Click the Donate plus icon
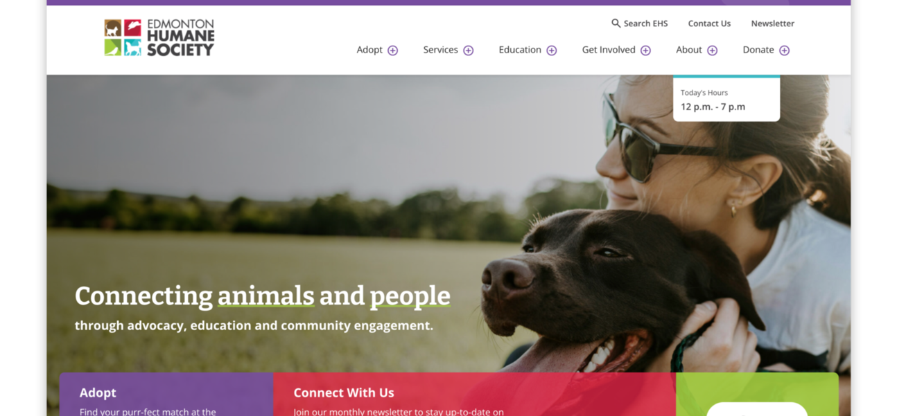The image size is (897, 416). [x=785, y=51]
